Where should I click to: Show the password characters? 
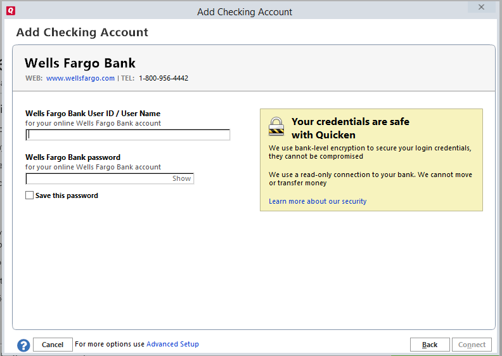pos(181,178)
